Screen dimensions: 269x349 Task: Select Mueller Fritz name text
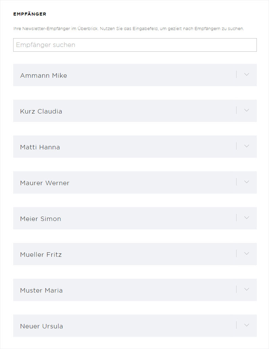41,255
